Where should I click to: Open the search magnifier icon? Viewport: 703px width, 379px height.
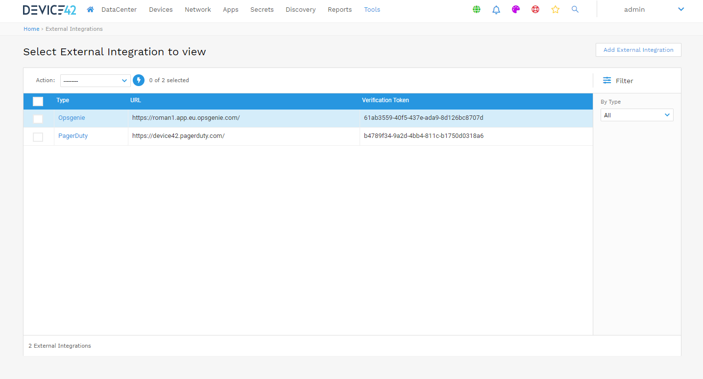pyautogui.click(x=575, y=9)
